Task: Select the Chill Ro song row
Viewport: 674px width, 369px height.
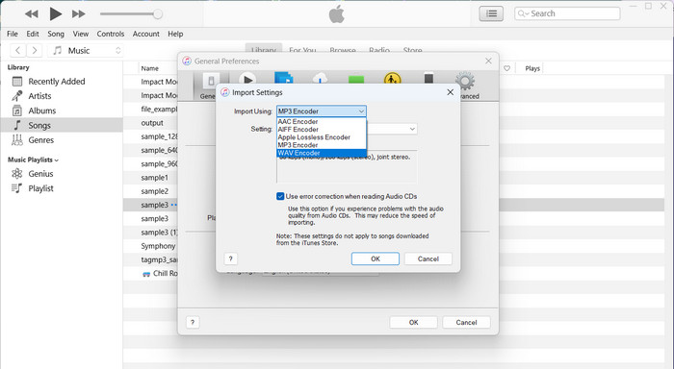Action: pos(165,273)
